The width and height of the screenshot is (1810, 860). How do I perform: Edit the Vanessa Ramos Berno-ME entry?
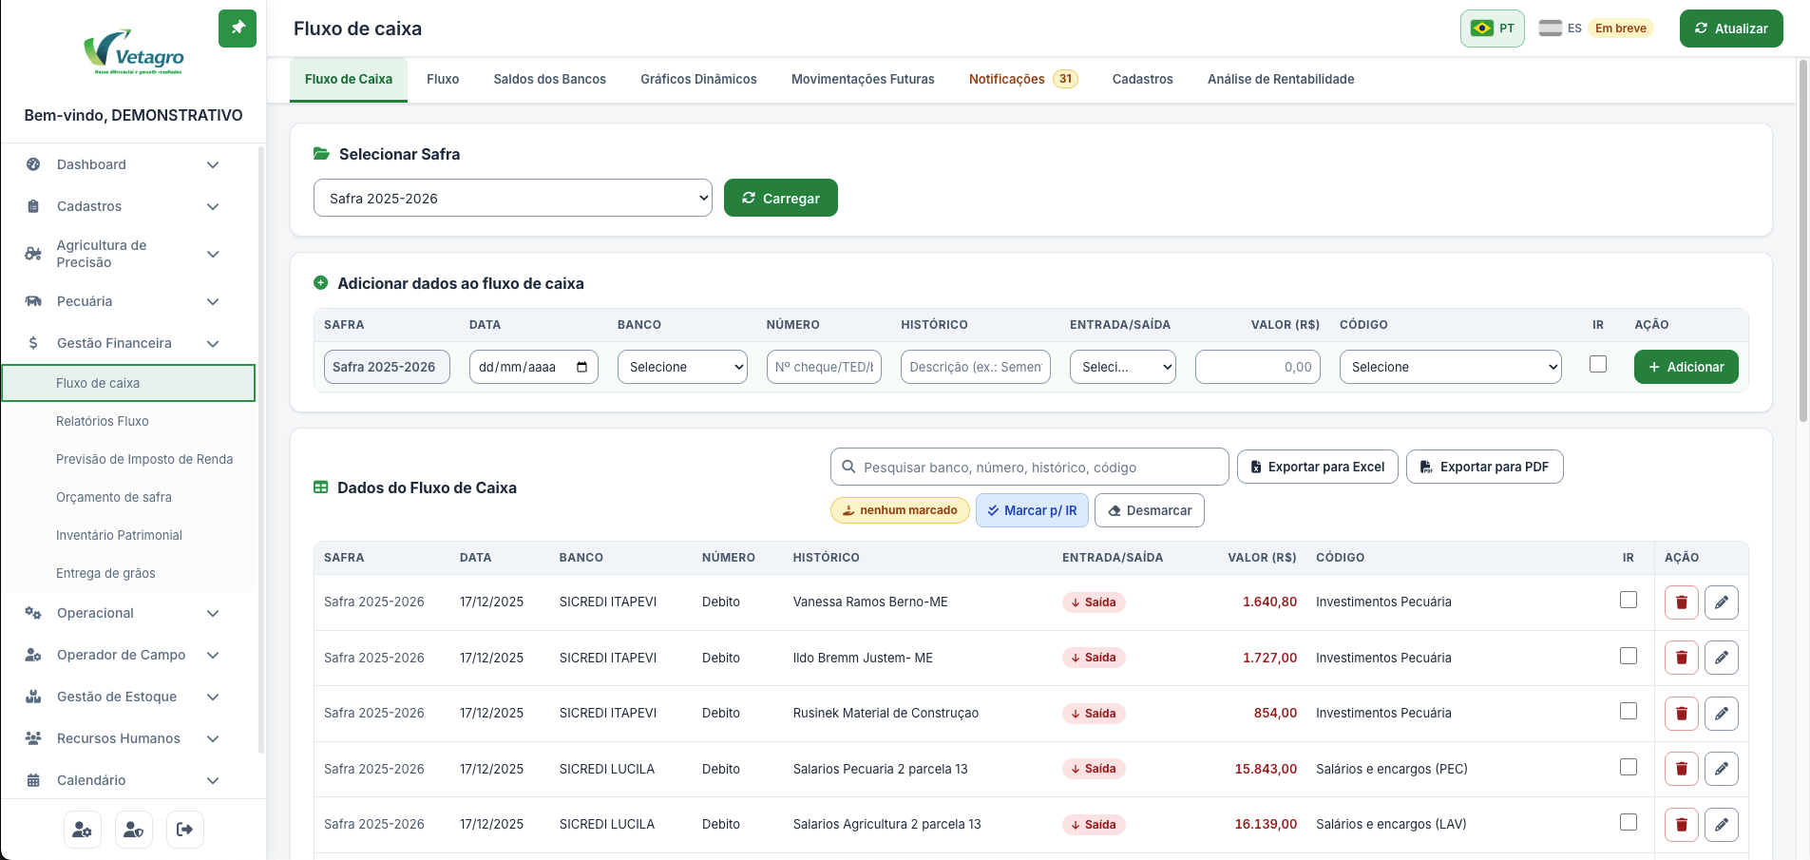click(1721, 602)
